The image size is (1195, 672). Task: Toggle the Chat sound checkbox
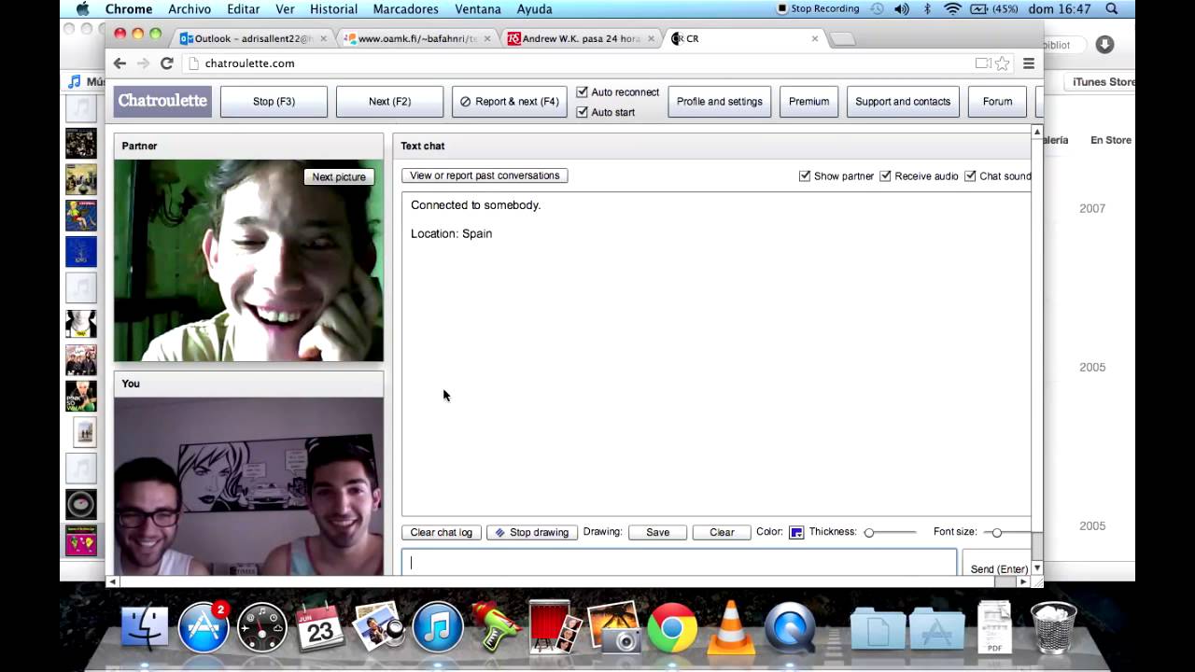(970, 175)
